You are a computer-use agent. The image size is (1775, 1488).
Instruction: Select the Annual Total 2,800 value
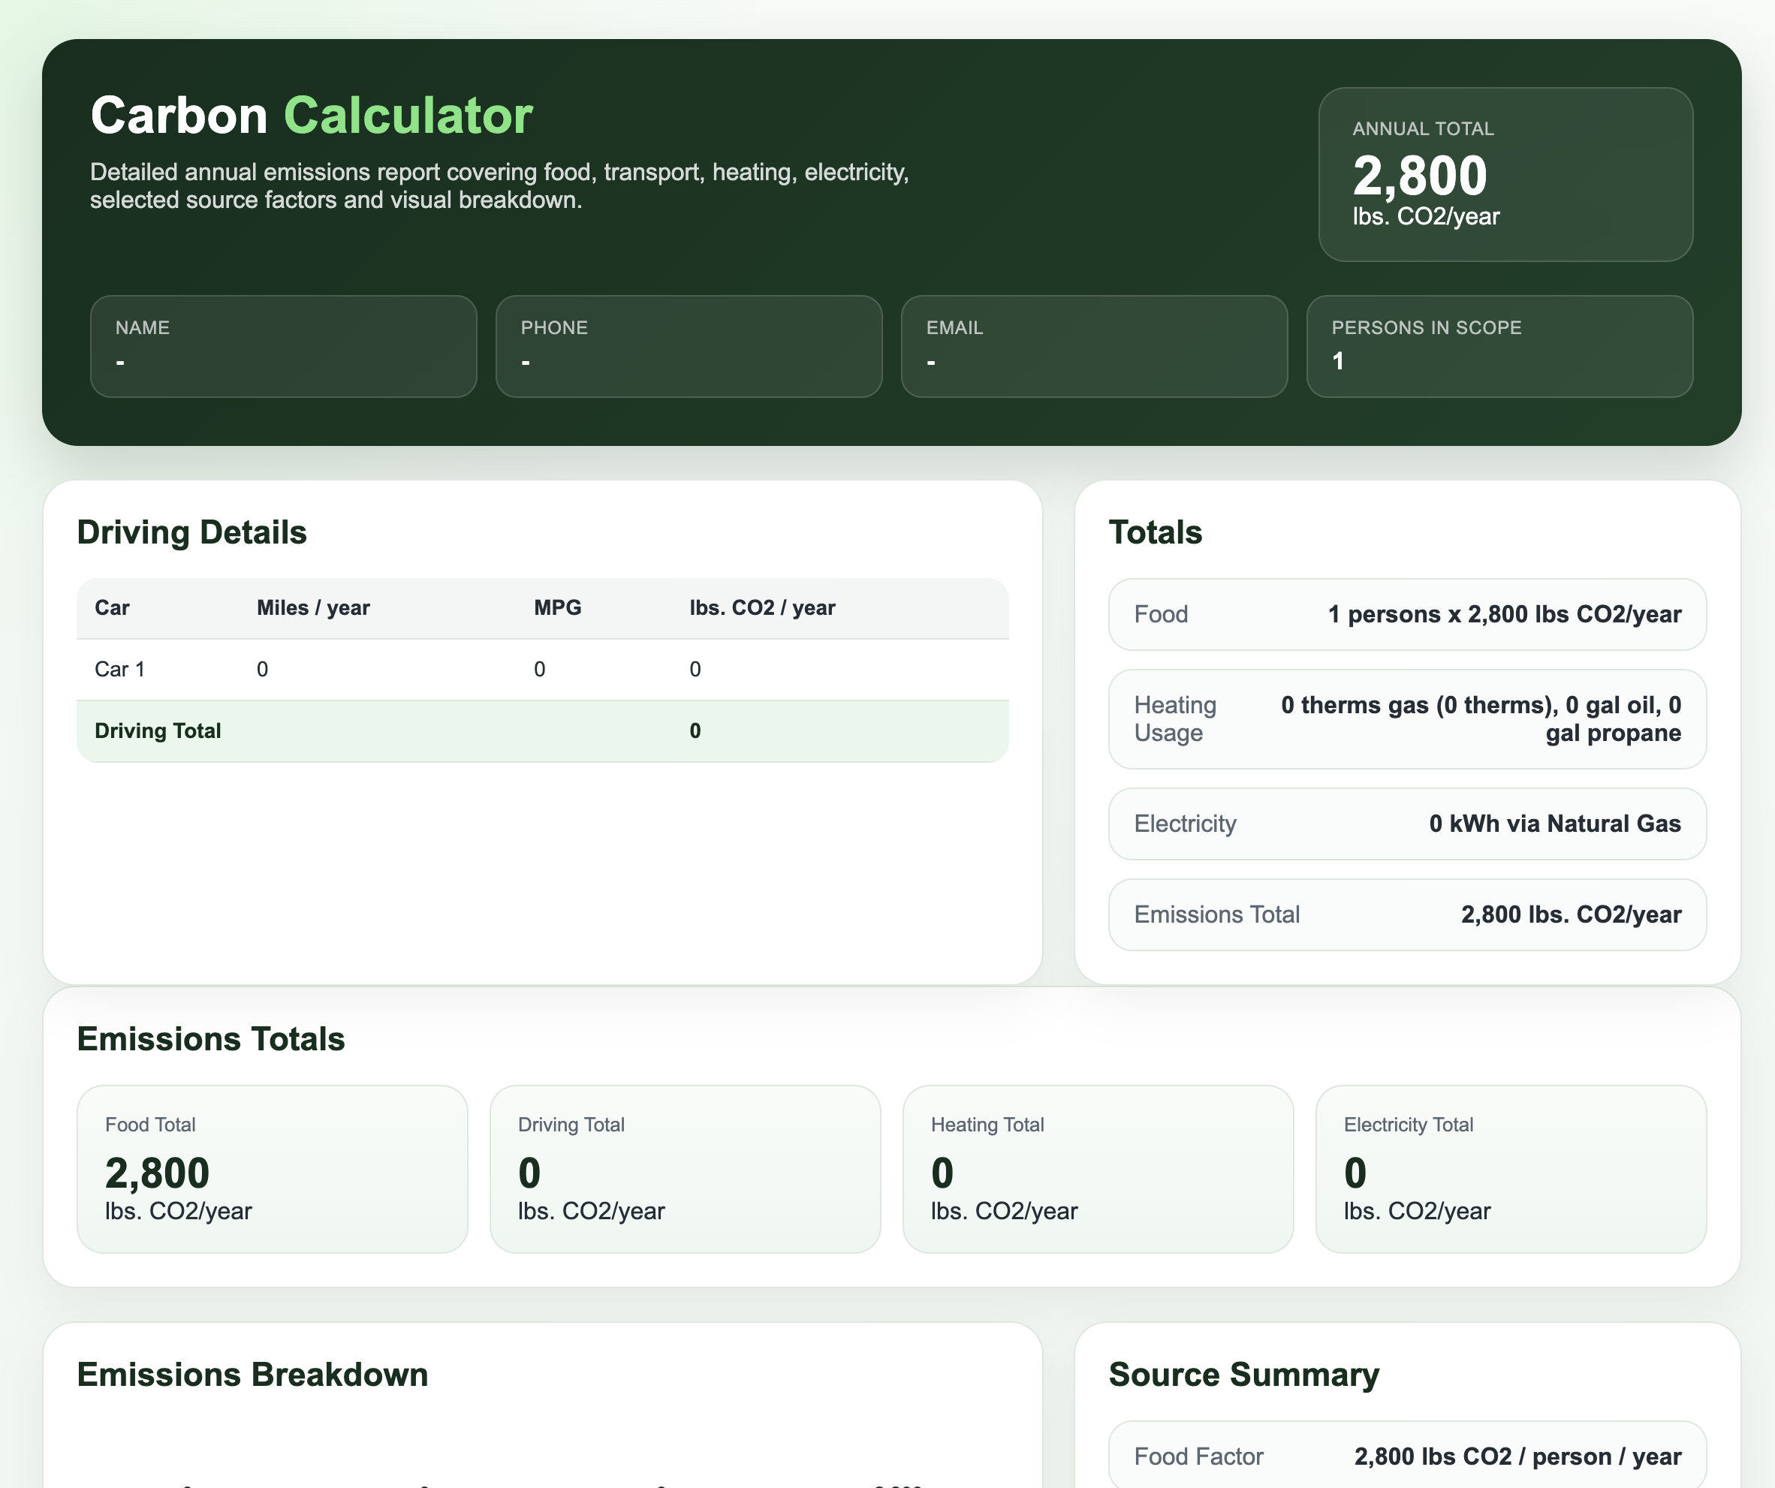click(1419, 176)
